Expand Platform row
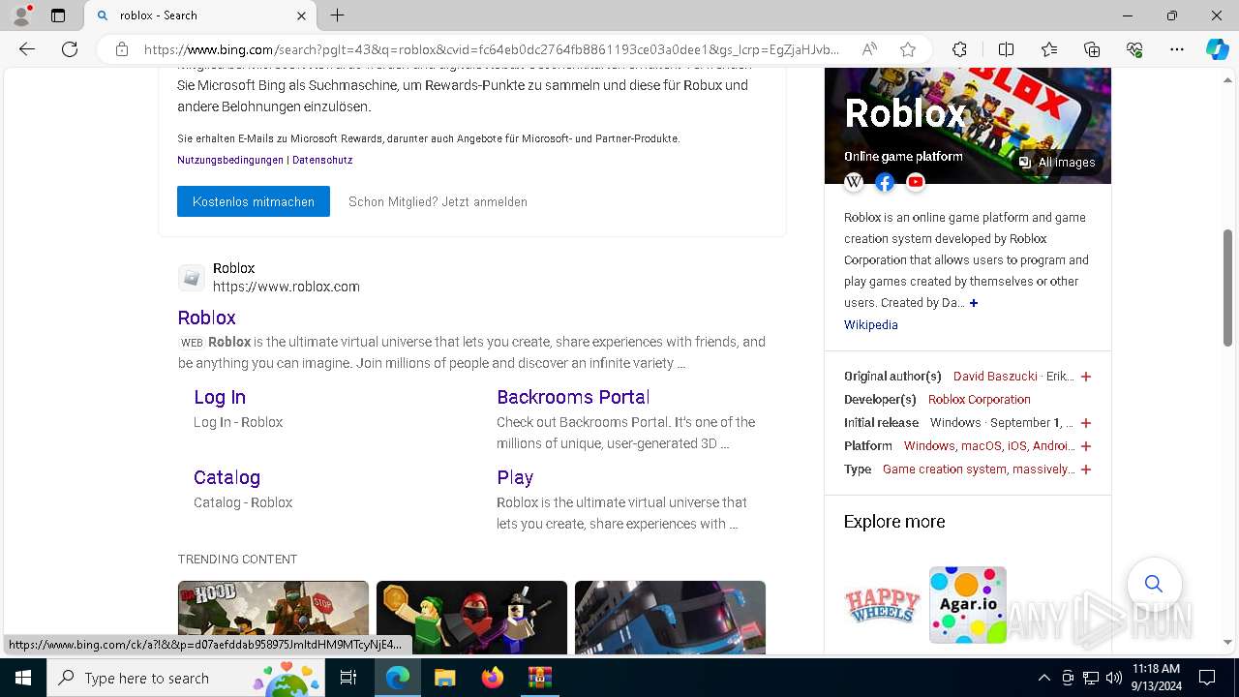Screen dimensions: 1239x697 point(1086,446)
